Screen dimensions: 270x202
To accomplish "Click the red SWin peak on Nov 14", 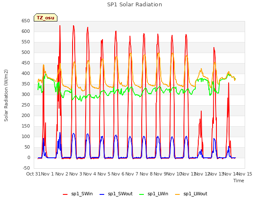I will [229, 83].
